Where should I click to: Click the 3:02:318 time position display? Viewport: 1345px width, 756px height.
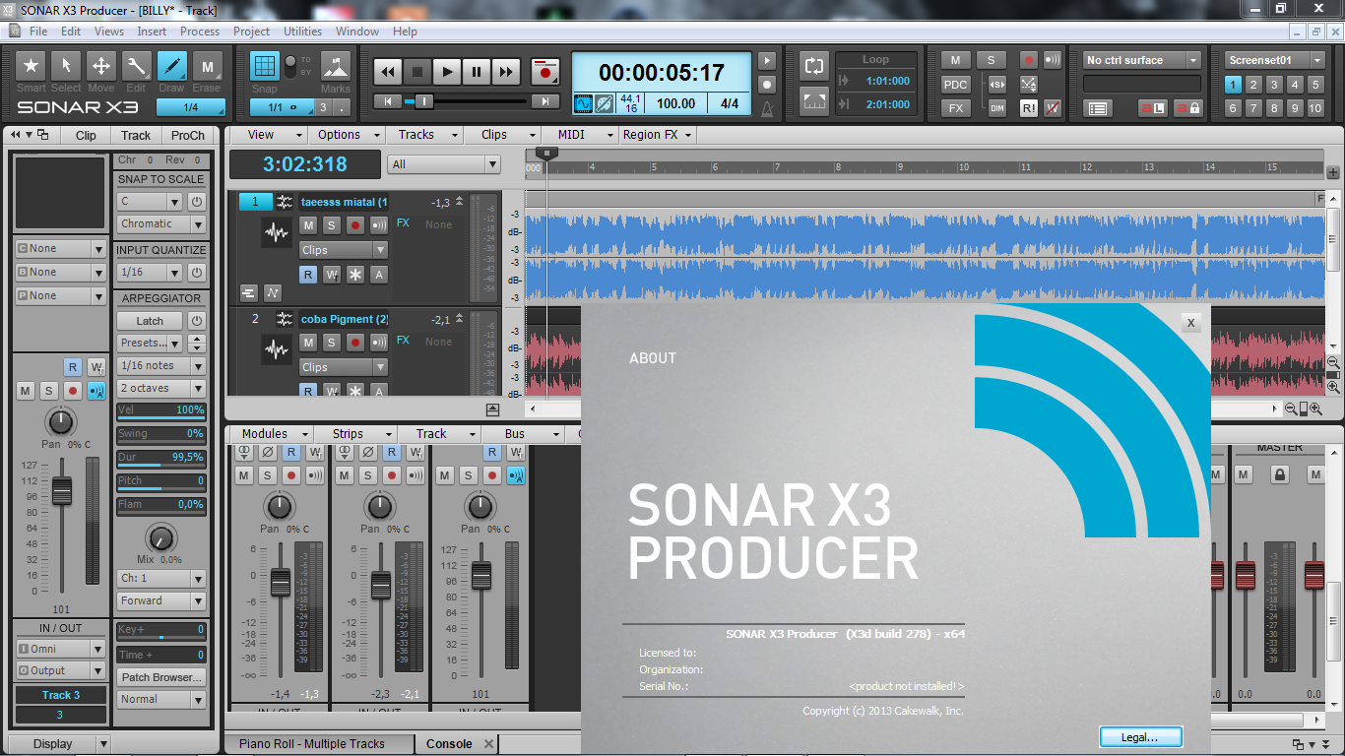305,164
